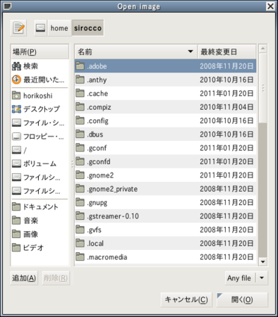Image resolution: width=278 pixels, height=317 pixels.
Task: Click the 追加(A) add bookmark button
Action: pyautogui.click(x=24, y=278)
